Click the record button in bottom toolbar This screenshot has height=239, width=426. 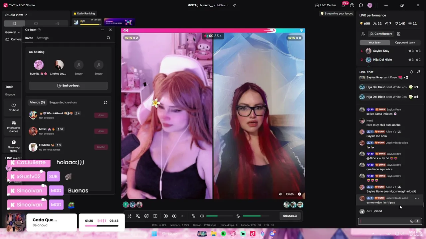[x=165, y=216]
